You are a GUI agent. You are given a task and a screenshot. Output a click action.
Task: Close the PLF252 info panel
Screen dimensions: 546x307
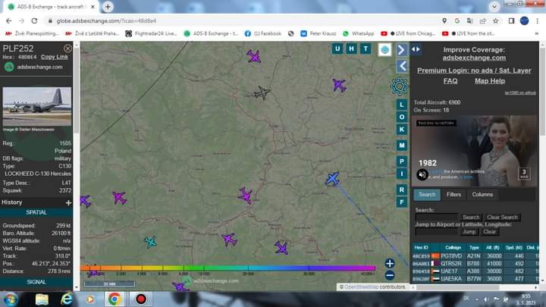click(67, 48)
